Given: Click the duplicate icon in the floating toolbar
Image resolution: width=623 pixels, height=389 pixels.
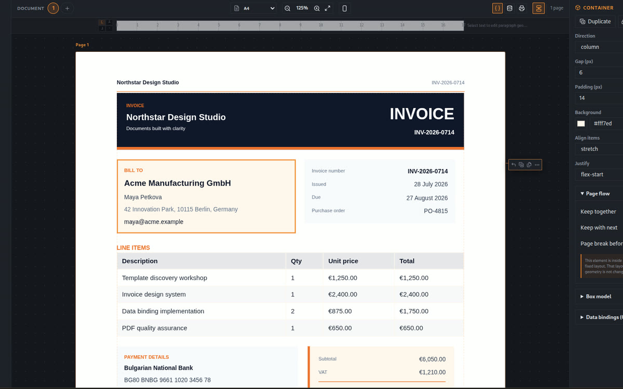Looking at the screenshot, I should (x=521, y=164).
